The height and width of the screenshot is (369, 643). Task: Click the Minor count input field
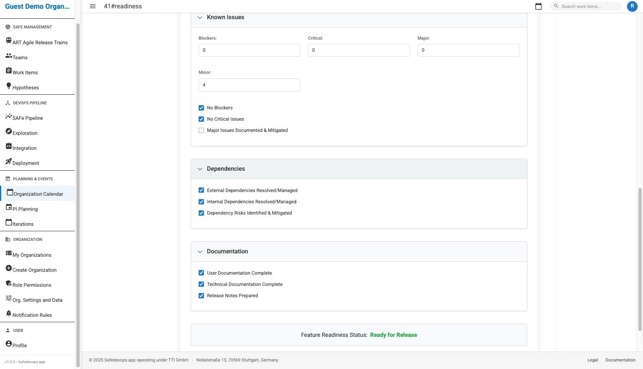coord(249,85)
